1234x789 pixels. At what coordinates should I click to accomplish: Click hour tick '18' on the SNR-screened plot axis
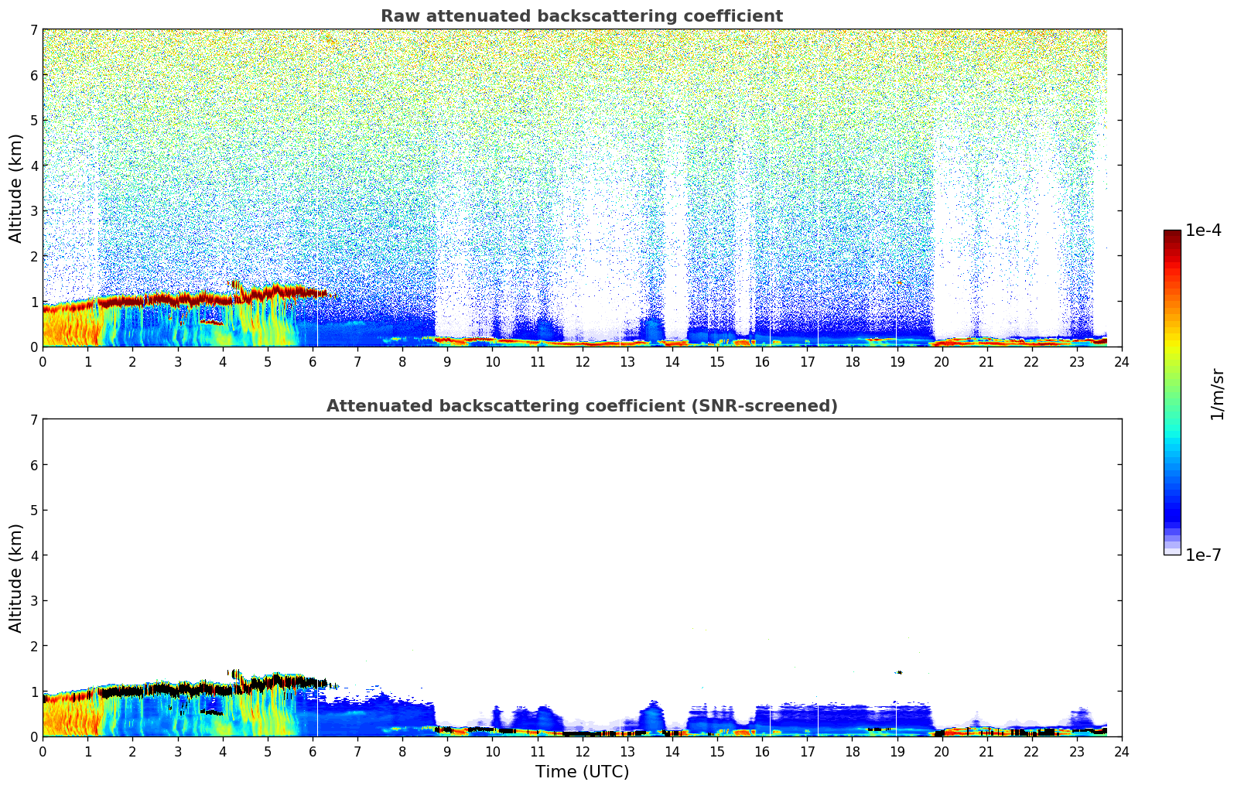[852, 751]
